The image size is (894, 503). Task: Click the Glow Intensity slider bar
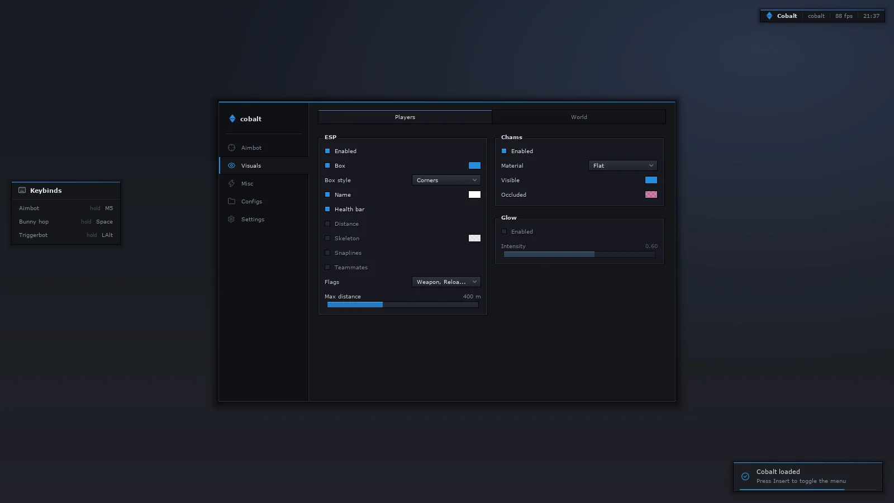click(x=579, y=254)
